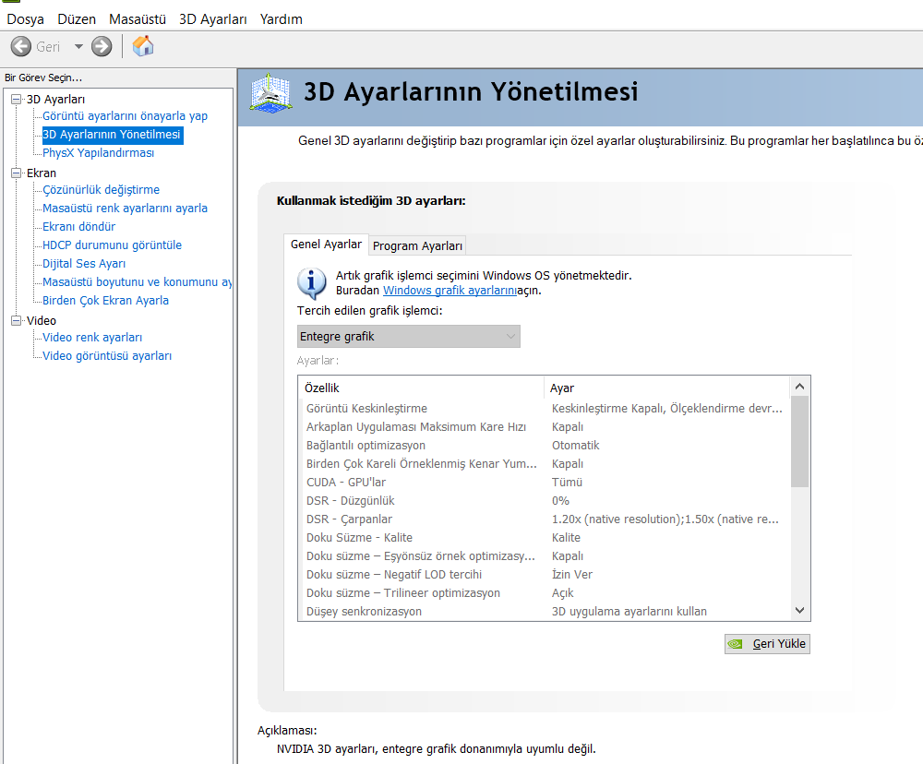Screen dimensions: 923x764
Task: Open Masaüstü boyutunu ve konumunu ayarla
Action: pyautogui.click(x=138, y=282)
